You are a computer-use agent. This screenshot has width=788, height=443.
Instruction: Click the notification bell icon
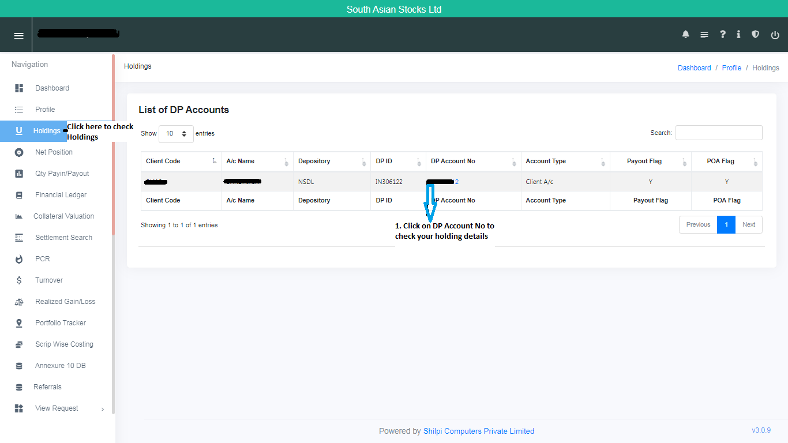[x=685, y=35]
